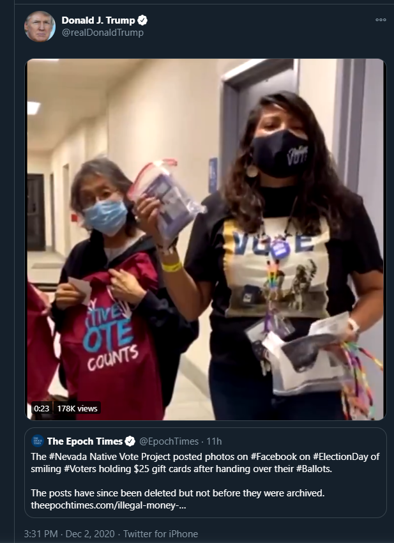Open The Epoch Times account name
The width and height of the screenshot is (394, 543).
pyautogui.click(x=85, y=441)
